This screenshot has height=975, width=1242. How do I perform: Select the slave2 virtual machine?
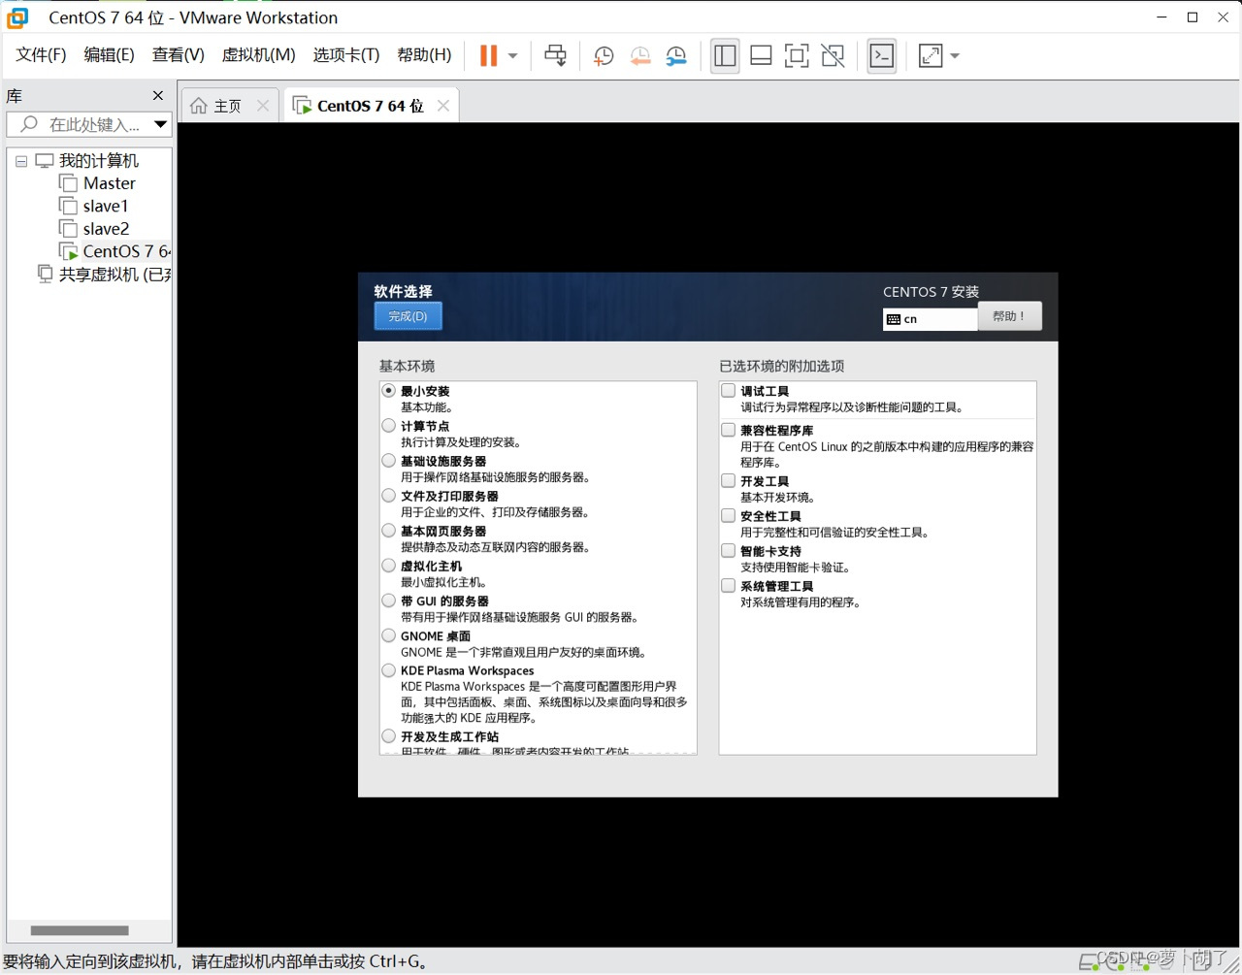click(x=106, y=229)
